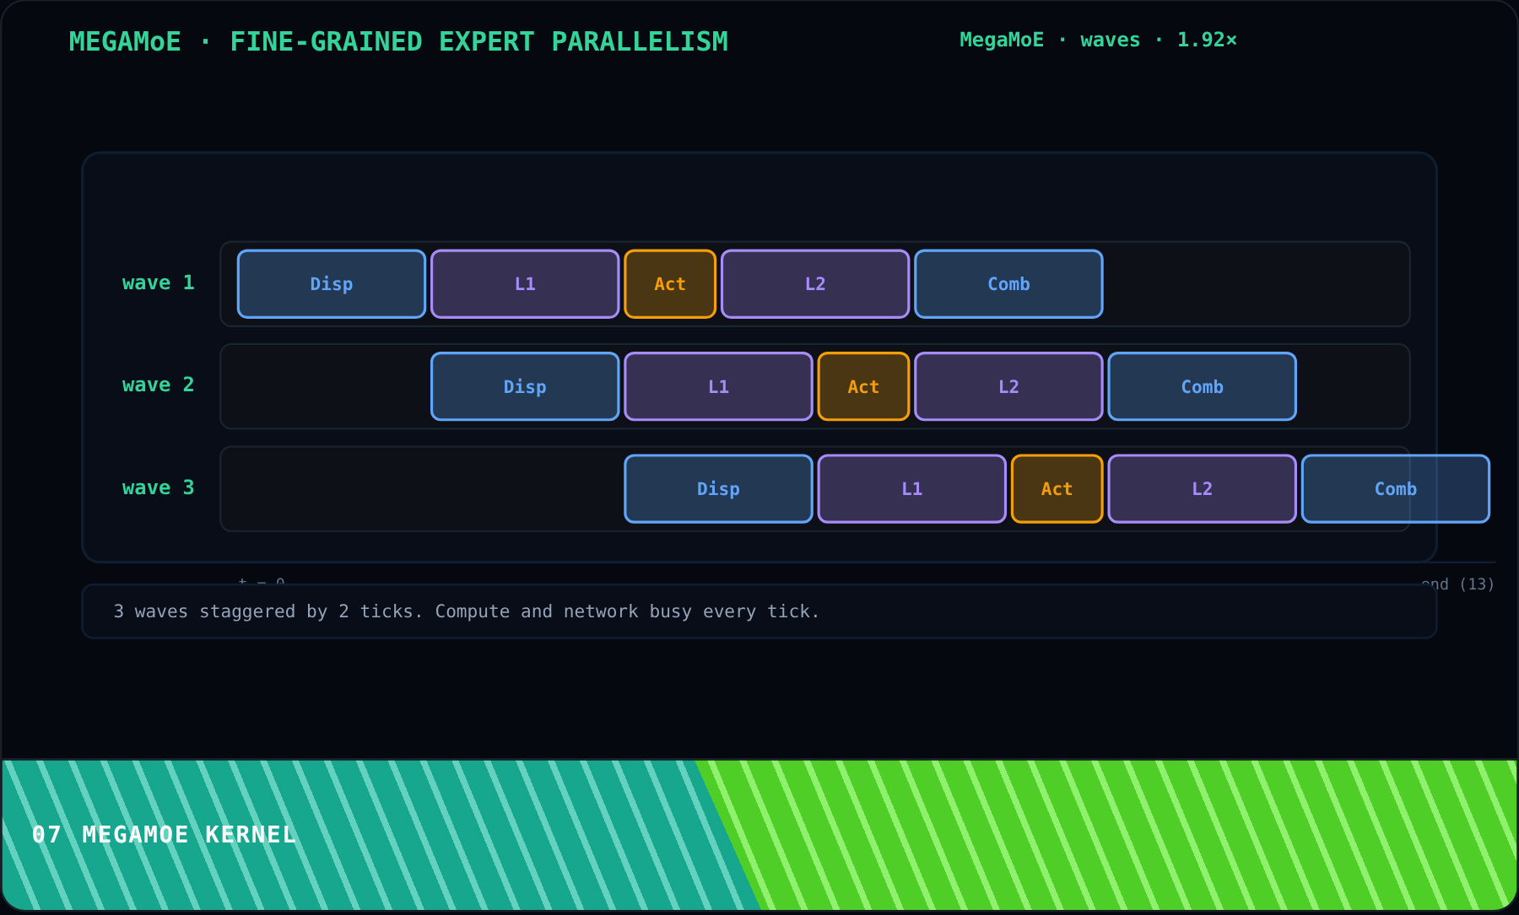Image resolution: width=1519 pixels, height=915 pixels.
Task: Click the wave 3 Disp block
Action: coord(718,489)
